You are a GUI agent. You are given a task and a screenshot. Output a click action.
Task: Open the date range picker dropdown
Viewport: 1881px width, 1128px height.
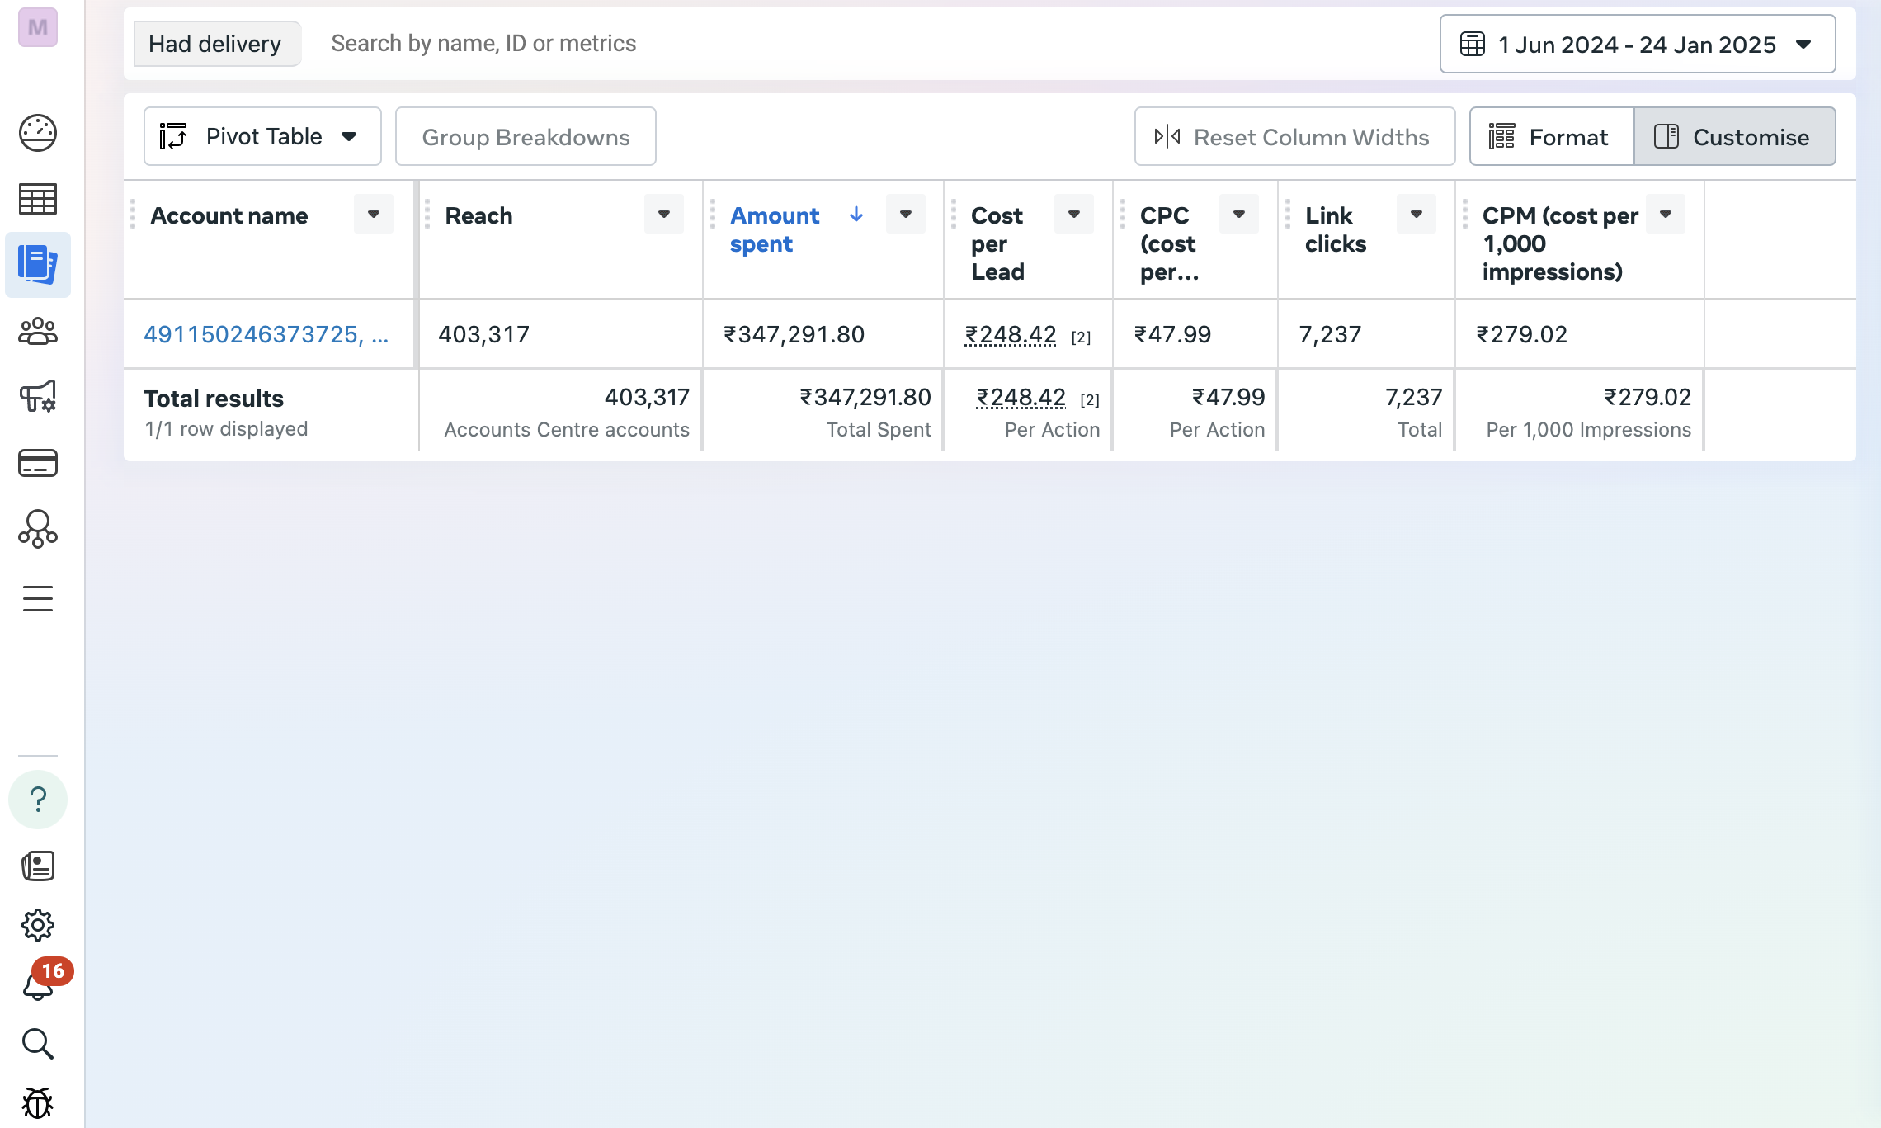(1637, 45)
